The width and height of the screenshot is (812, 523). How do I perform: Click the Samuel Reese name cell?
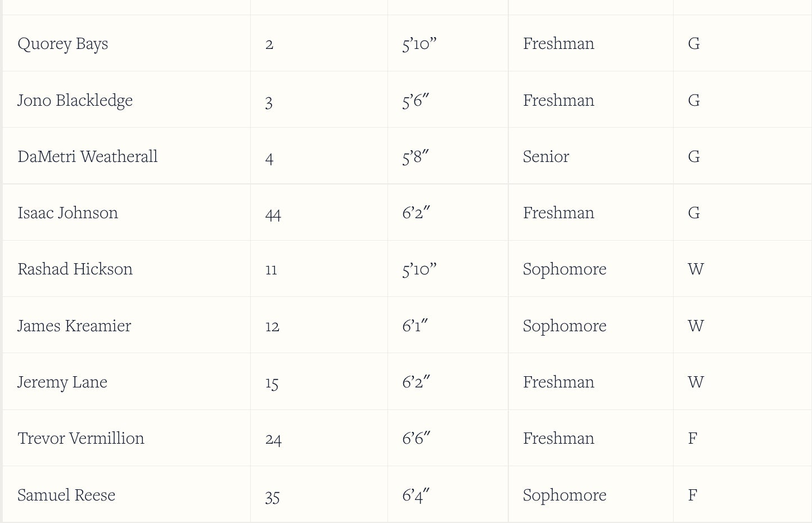[66, 495]
